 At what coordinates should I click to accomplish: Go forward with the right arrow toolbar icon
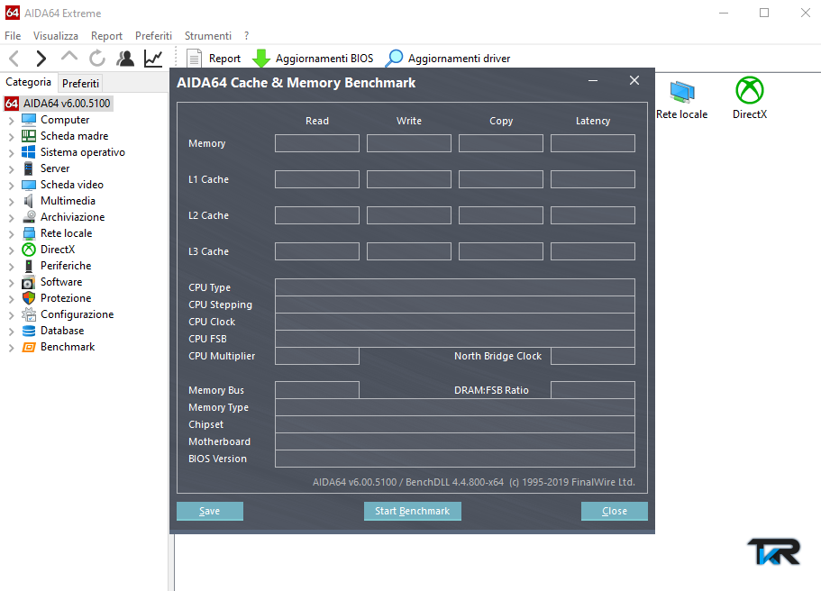(x=41, y=58)
